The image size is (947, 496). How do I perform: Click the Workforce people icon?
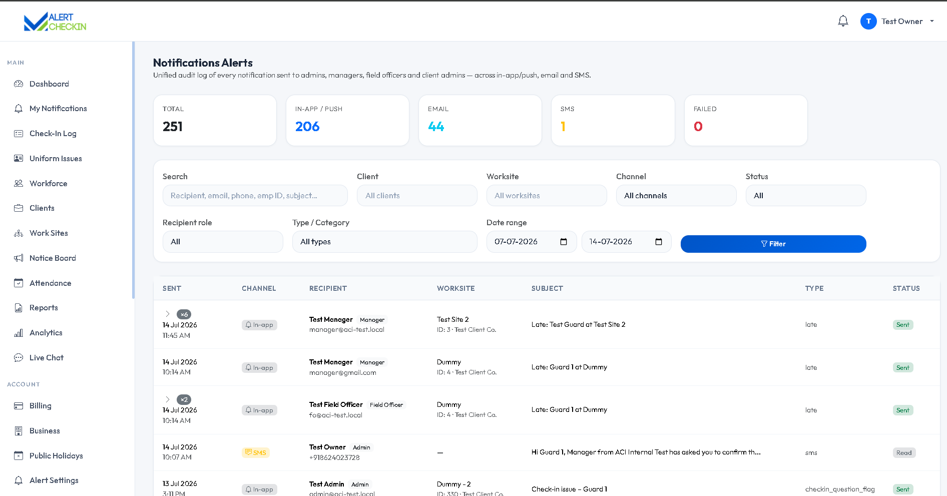pos(19,183)
